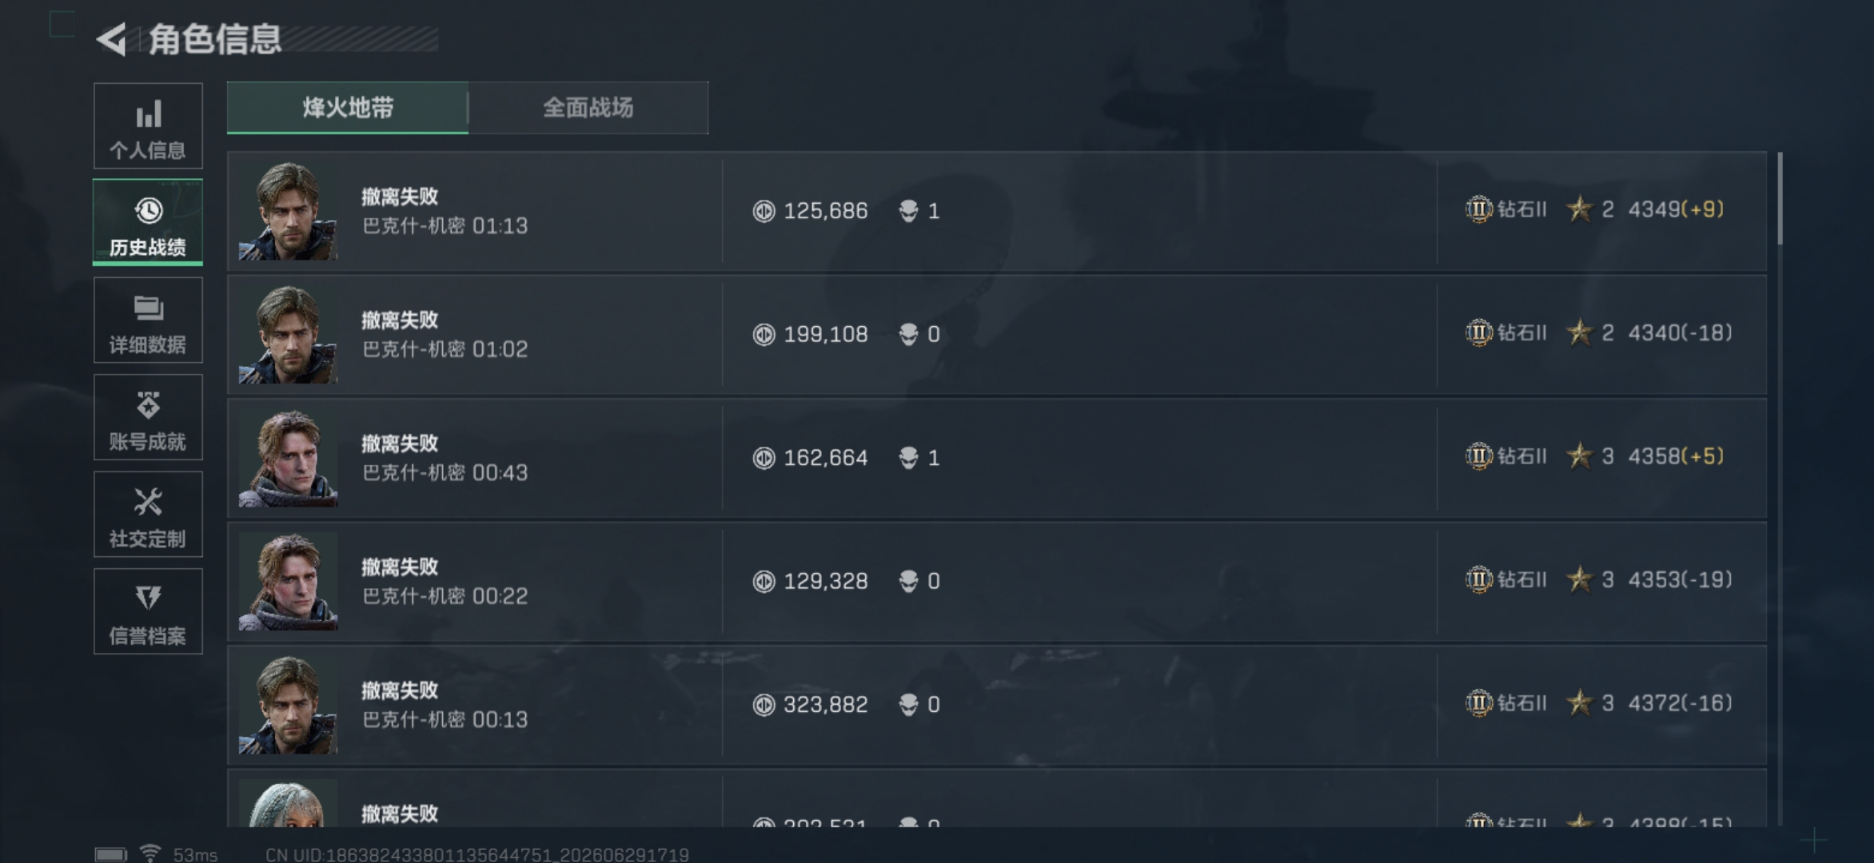Open the 账号成就 medal section
The image size is (1874, 863).
[x=148, y=417]
